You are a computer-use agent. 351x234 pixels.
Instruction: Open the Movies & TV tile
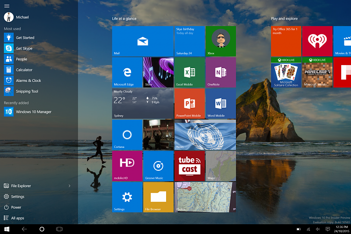click(342, 41)
